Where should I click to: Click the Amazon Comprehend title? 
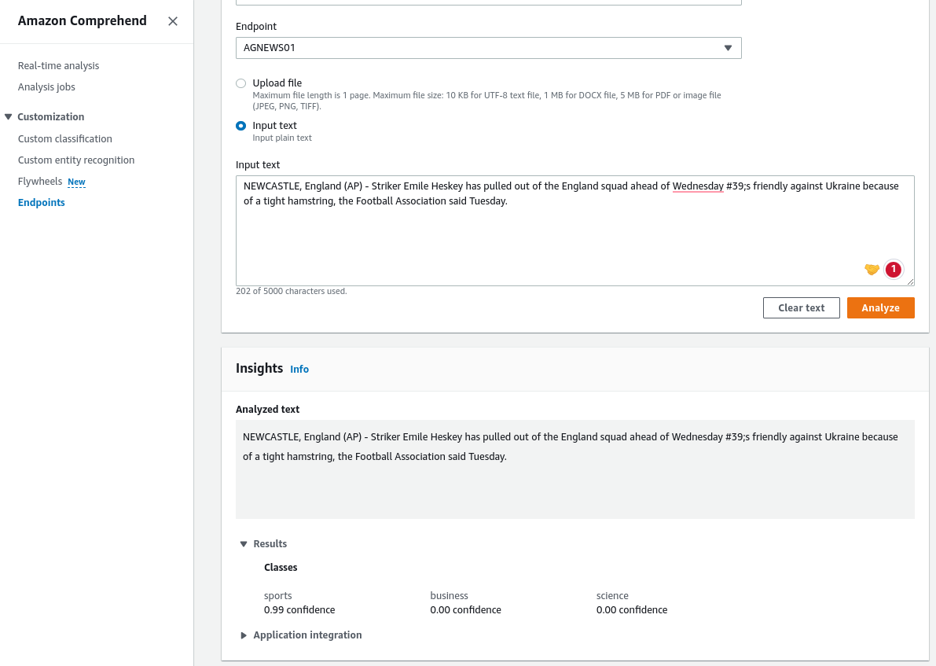(83, 21)
